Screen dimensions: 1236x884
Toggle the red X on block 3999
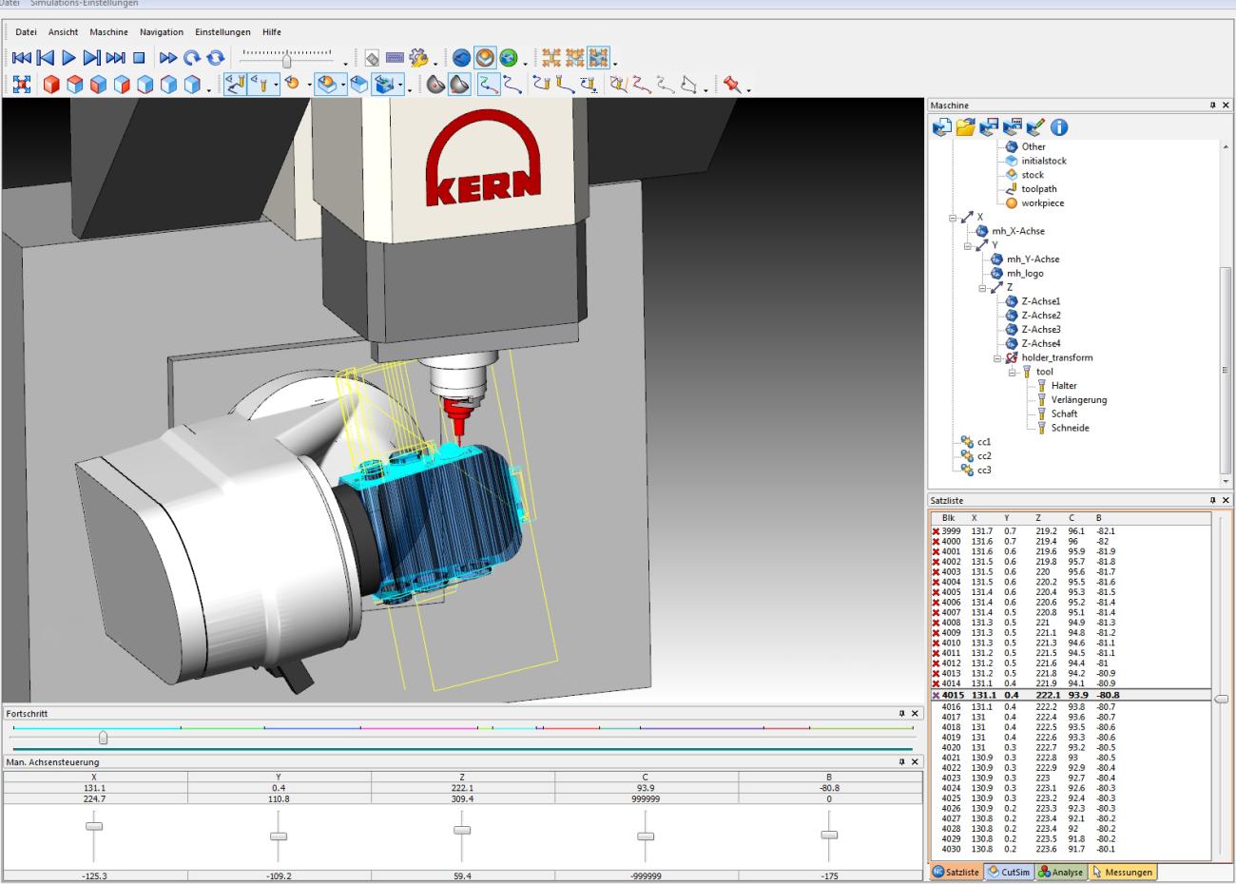pos(937,531)
